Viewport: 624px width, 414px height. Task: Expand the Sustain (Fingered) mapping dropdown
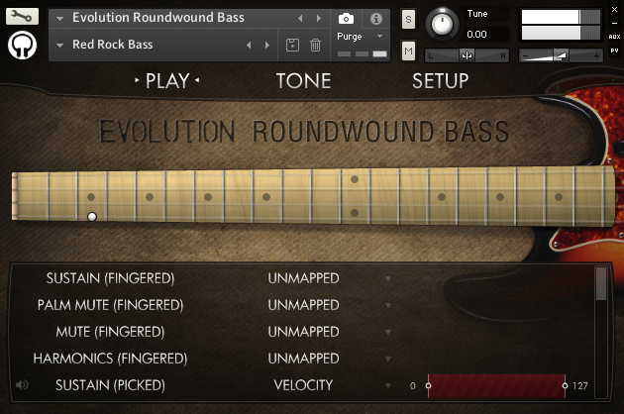[388, 278]
